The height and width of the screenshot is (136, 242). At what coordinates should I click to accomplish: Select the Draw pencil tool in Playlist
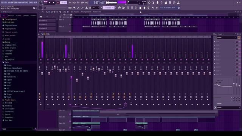click(47, 12)
